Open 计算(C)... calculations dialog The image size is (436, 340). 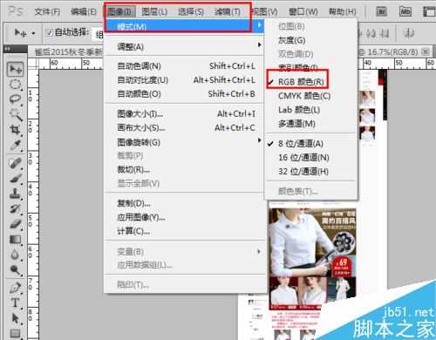(184, 231)
